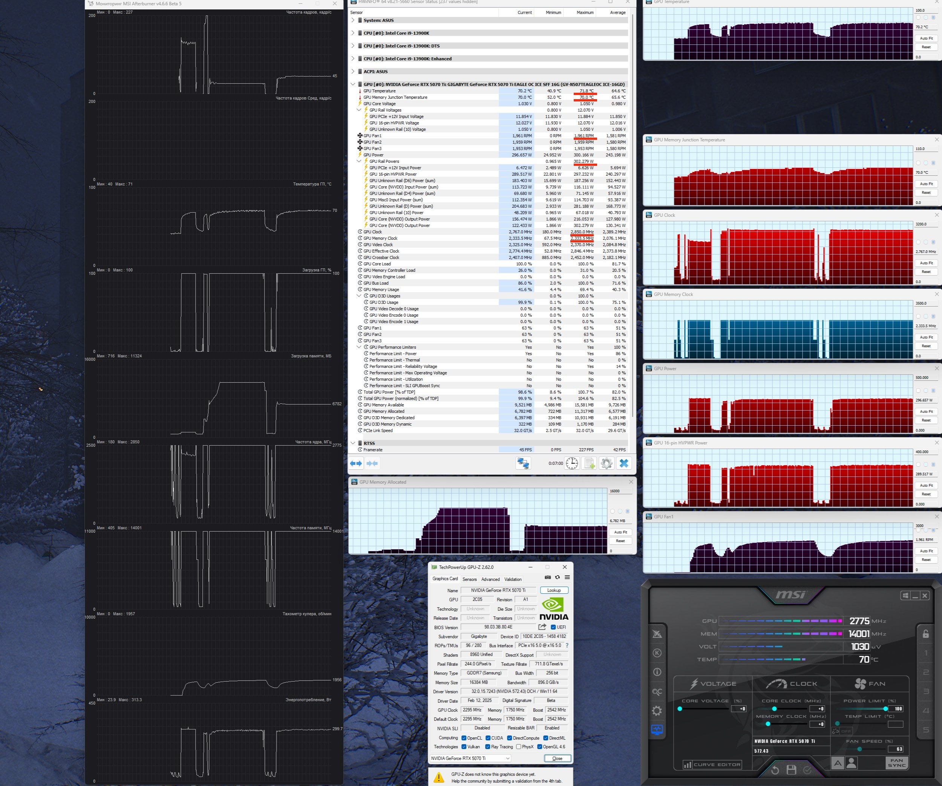The image size is (942, 786).
Task: Expand CPU Intel Core i9-13900K: DTS group
Action: coord(353,46)
